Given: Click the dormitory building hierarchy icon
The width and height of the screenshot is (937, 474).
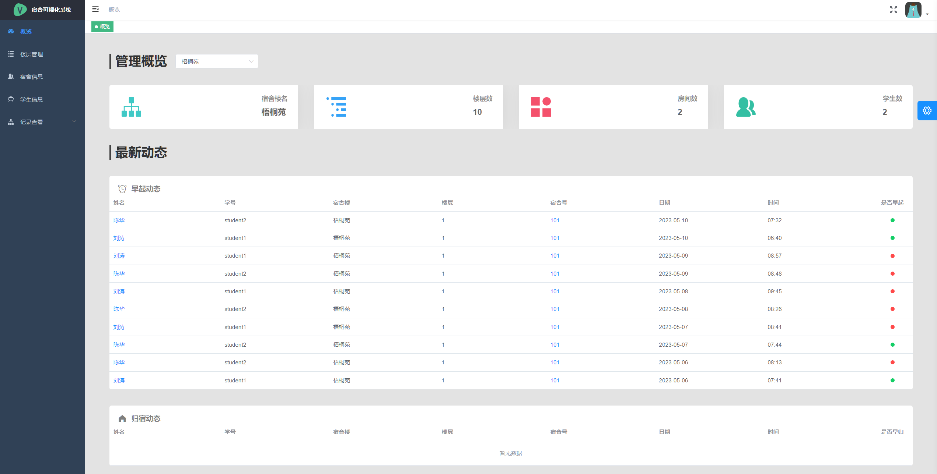Looking at the screenshot, I should (x=131, y=107).
